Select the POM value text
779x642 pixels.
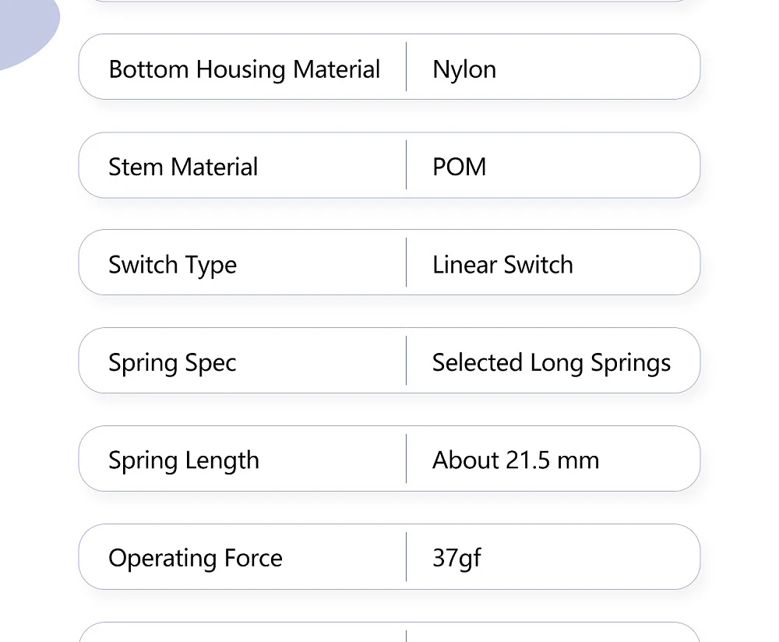coord(459,167)
